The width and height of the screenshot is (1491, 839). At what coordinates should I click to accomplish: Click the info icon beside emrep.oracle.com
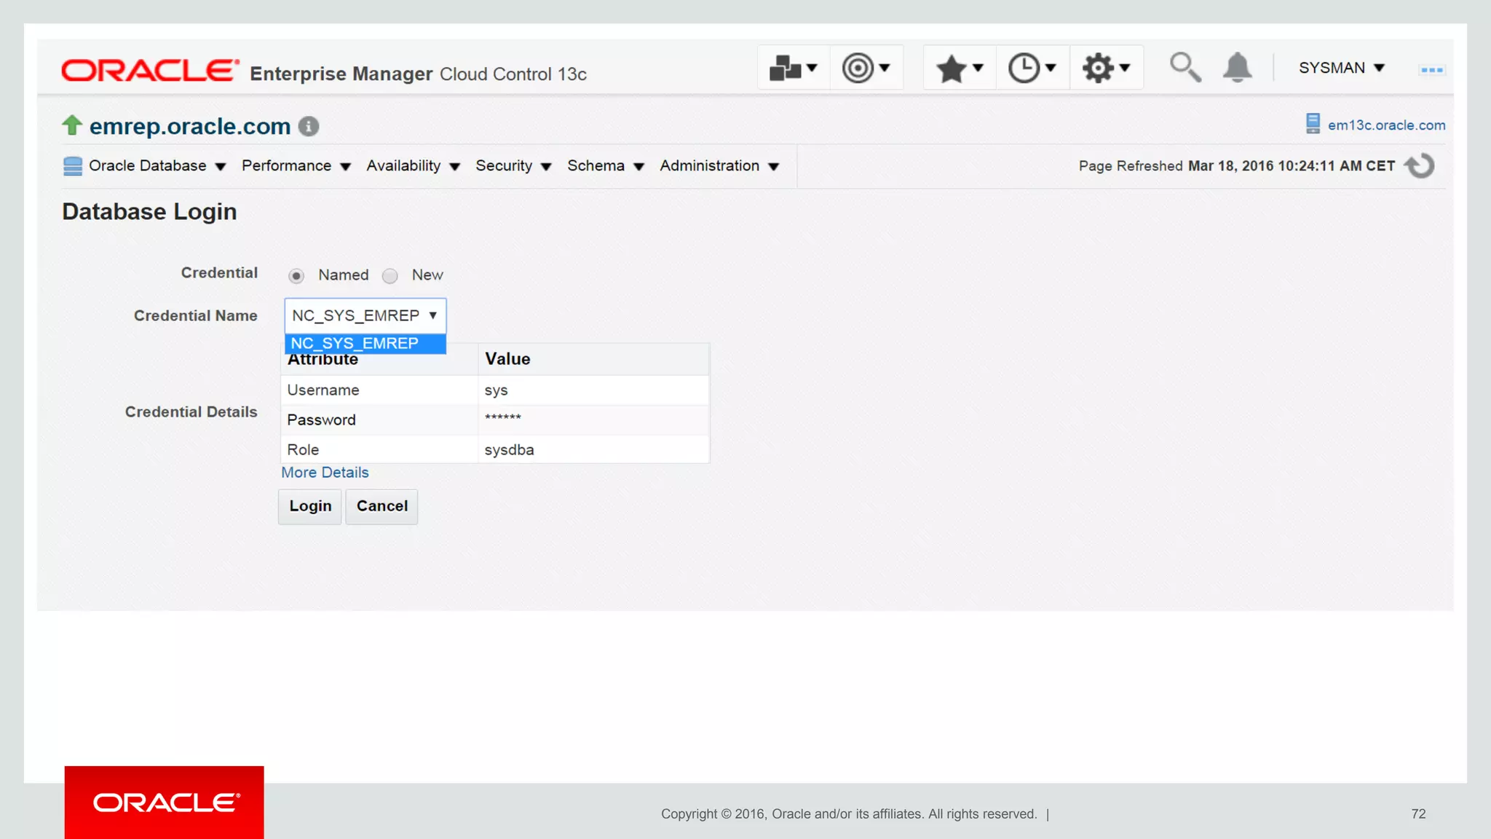click(309, 127)
